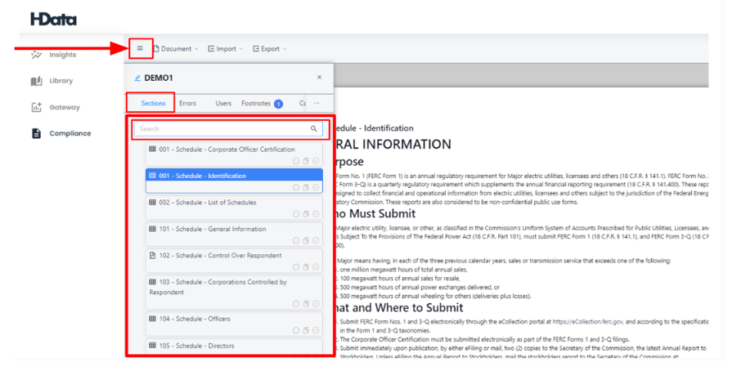Toggle check circle on Corporate Officer Certification
The image size is (746, 389).
pyautogui.click(x=316, y=161)
